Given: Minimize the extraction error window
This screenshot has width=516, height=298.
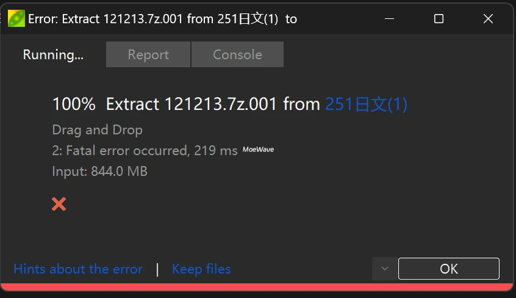Looking at the screenshot, I should point(389,19).
